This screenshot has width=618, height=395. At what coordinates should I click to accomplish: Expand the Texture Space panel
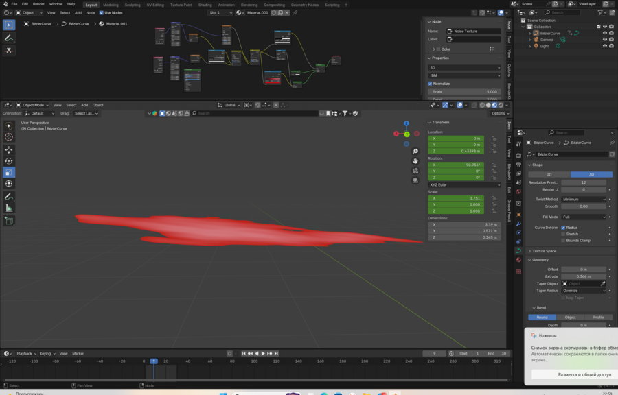[544, 251]
